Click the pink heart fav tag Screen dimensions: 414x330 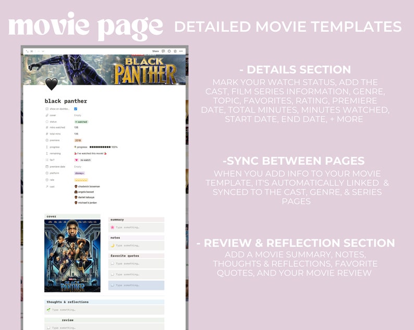pyautogui.click(x=76, y=160)
